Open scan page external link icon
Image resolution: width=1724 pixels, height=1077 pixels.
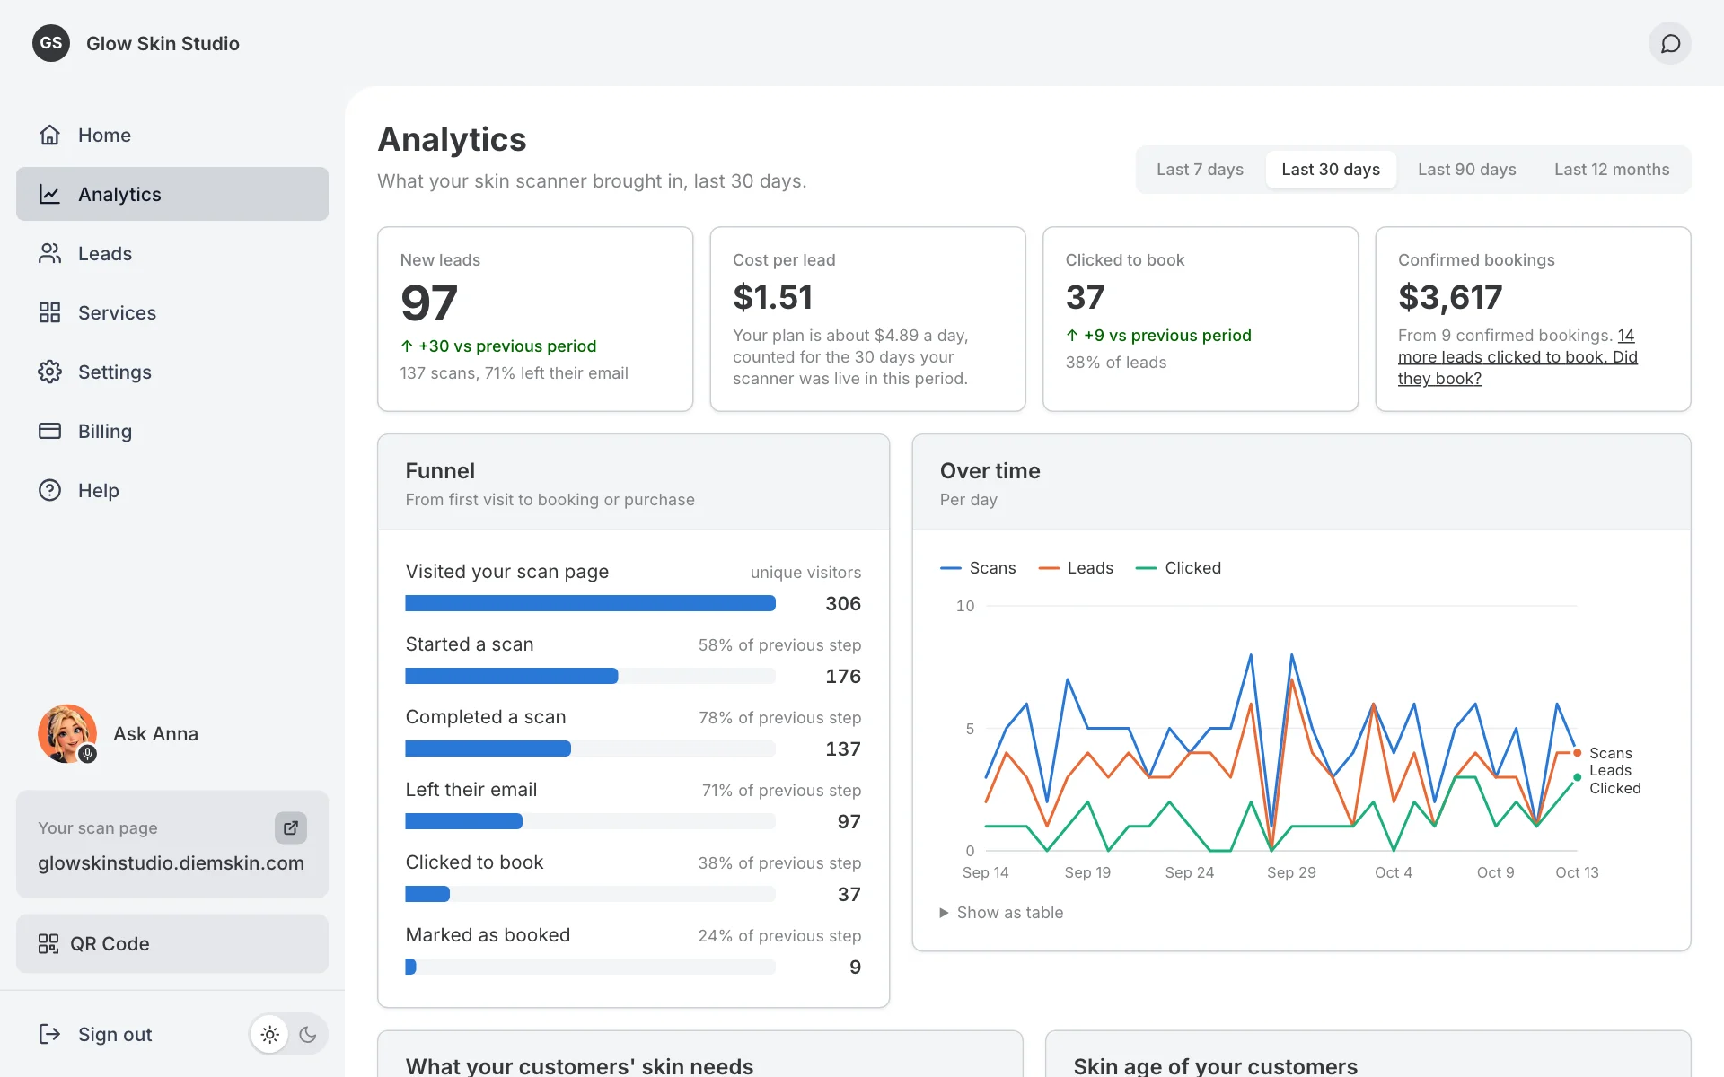click(x=291, y=827)
